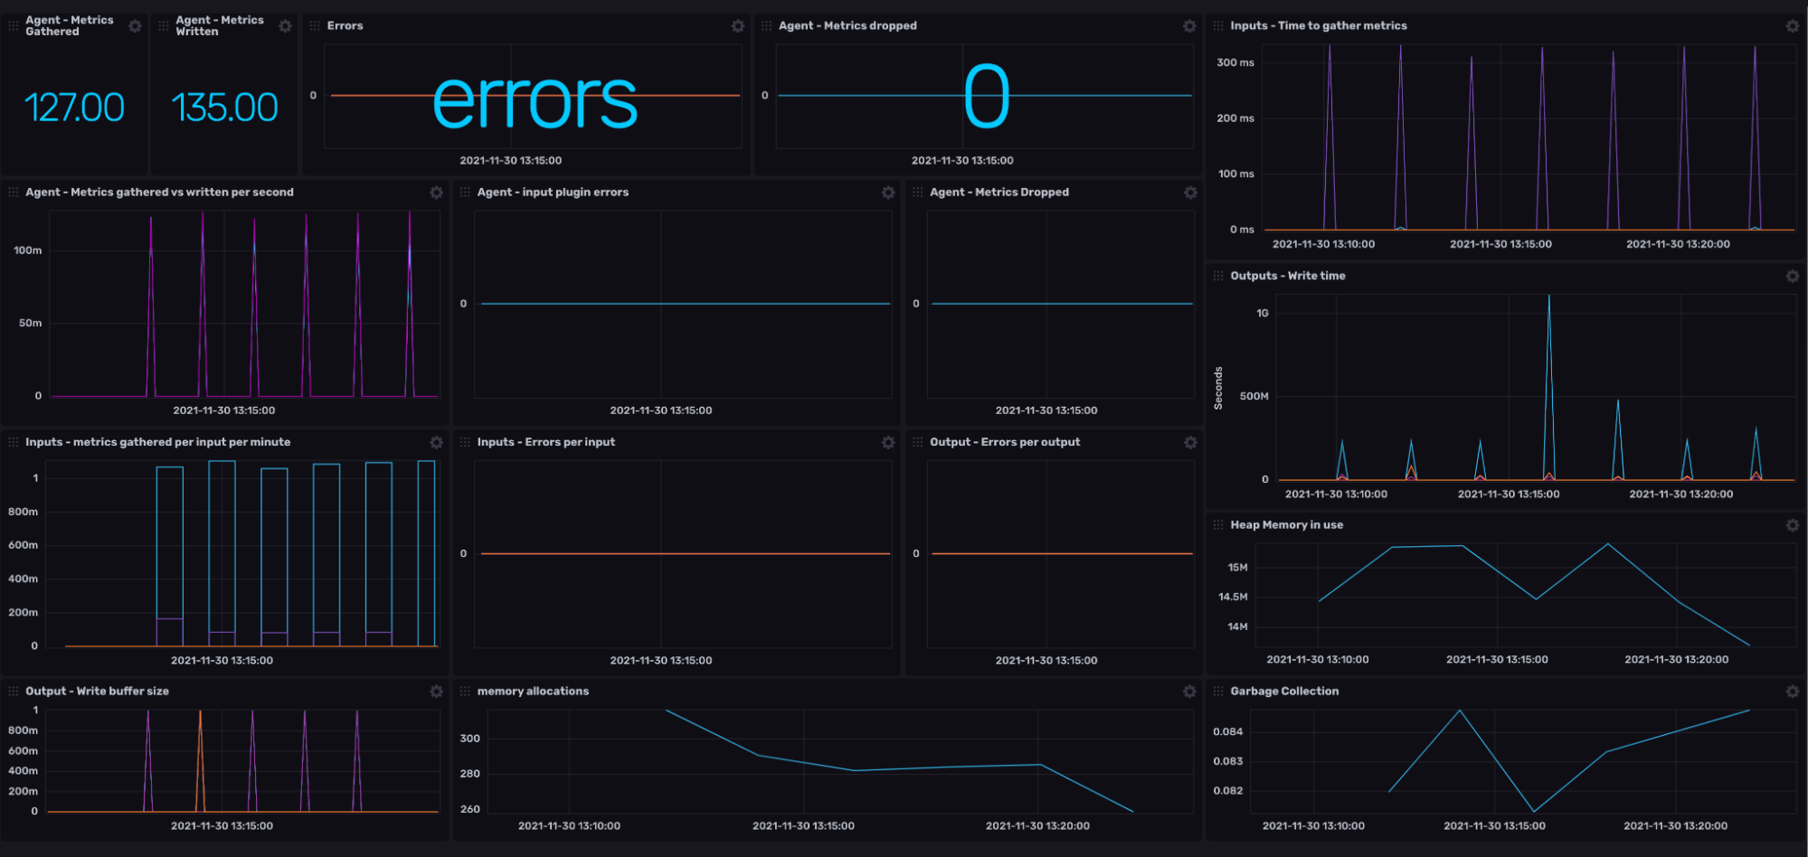Screen dimensions: 1808x857
Task: Open the Heap Memory in use panel menu
Action: (1287, 525)
